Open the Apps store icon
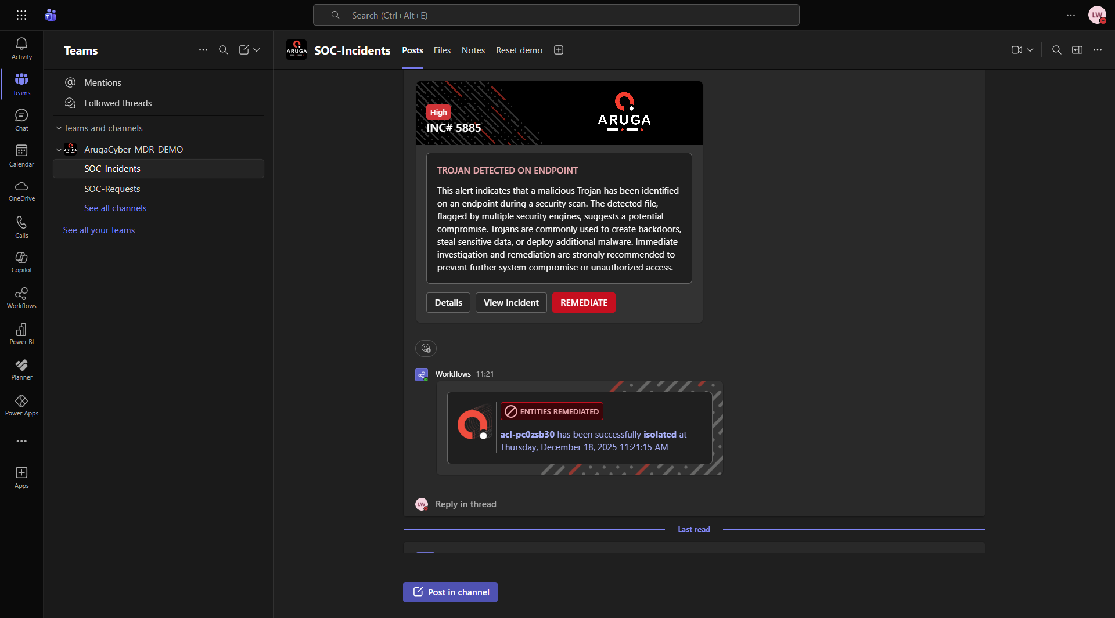Screen dimensions: 1115x618 pyautogui.click(x=21, y=478)
